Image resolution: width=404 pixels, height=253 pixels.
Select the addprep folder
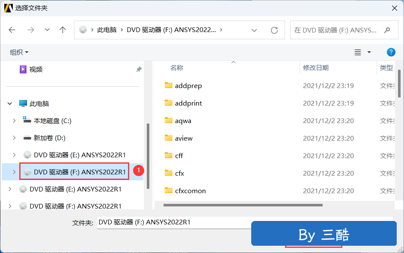tap(183, 85)
